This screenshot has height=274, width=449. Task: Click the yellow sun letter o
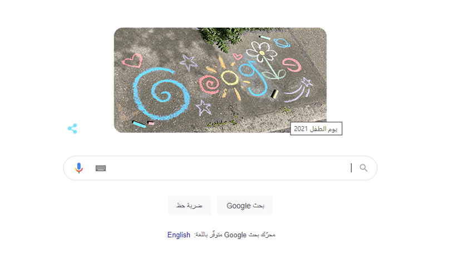click(x=229, y=77)
